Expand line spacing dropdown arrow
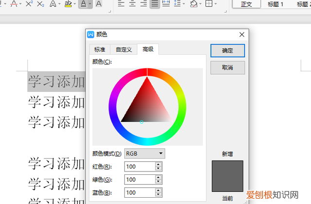Screen dimensions: 311x204 [x=184, y=4]
